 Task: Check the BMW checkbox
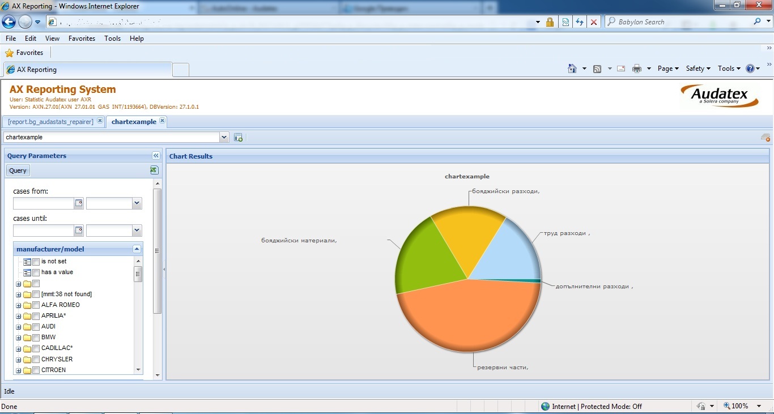coord(36,338)
